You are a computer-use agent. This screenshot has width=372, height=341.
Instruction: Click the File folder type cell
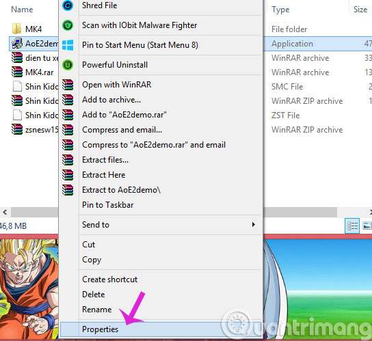tap(289, 29)
